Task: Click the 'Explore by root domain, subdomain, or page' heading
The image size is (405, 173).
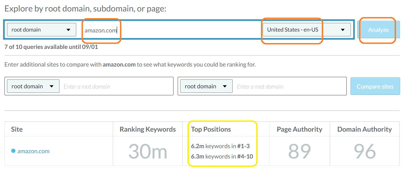Action: pos(85,9)
